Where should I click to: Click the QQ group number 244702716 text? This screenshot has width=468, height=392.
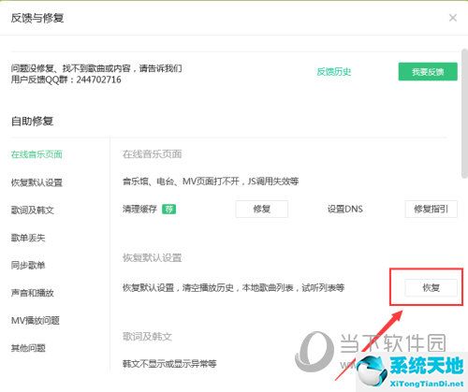[x=98, y=80]
